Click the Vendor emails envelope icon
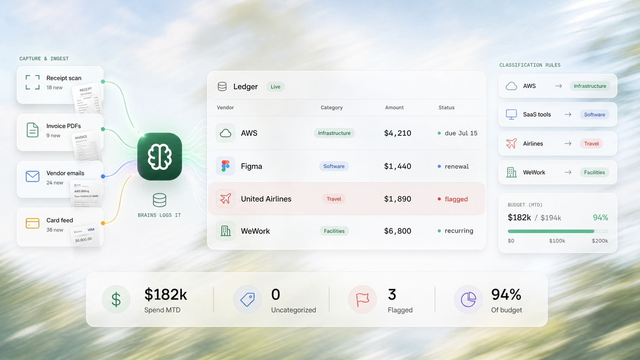Image resolution: width=640 pixels, height=360 pixels. click(x=33, y=176)
